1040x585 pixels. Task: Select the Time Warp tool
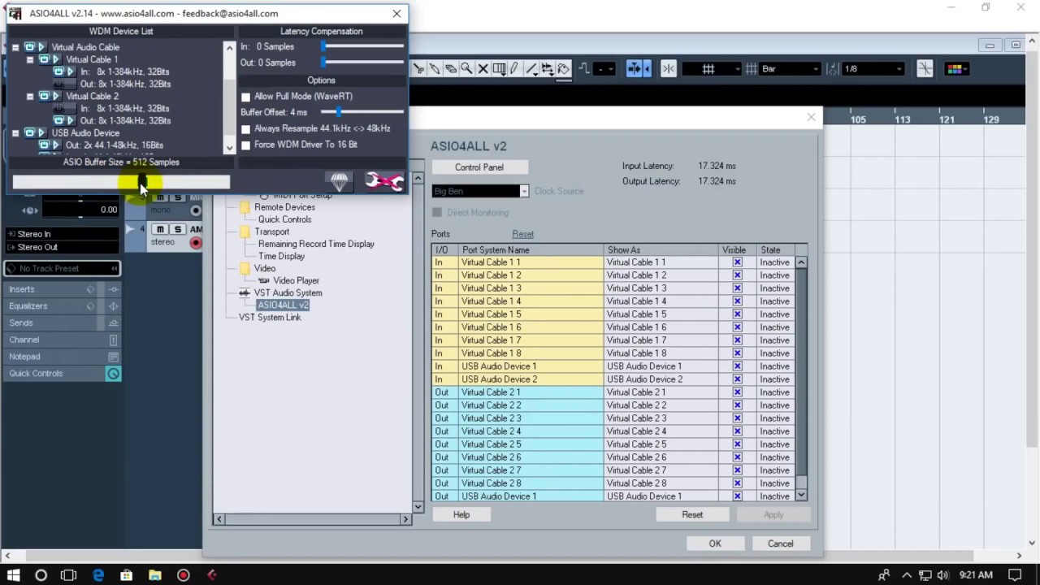pyautogui.click(x=499, y=69)
